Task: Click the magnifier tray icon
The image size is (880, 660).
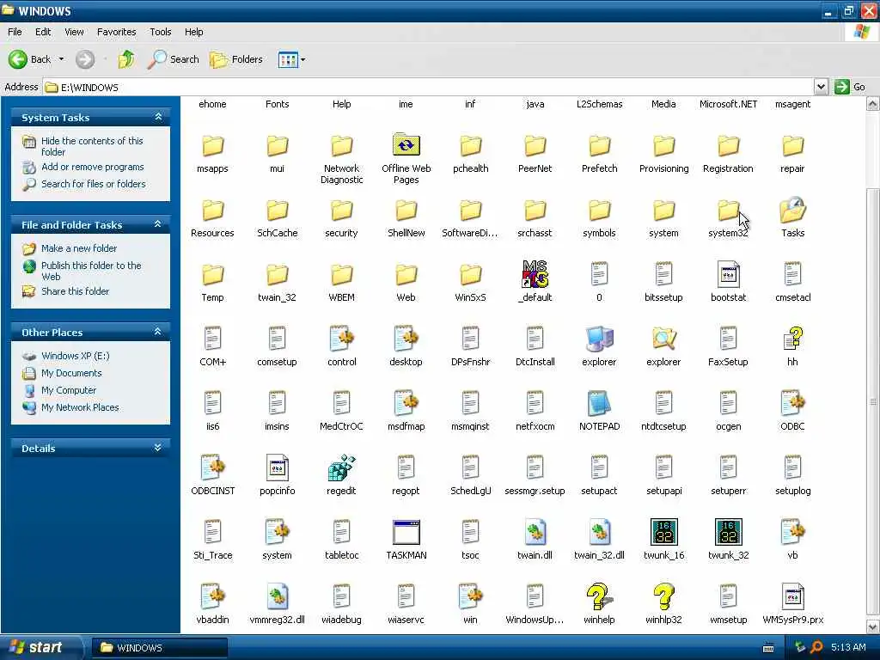Action: click(816, 647)
